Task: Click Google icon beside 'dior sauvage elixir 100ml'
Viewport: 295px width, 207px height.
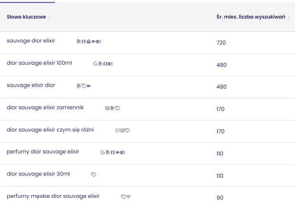Action: 95,64
